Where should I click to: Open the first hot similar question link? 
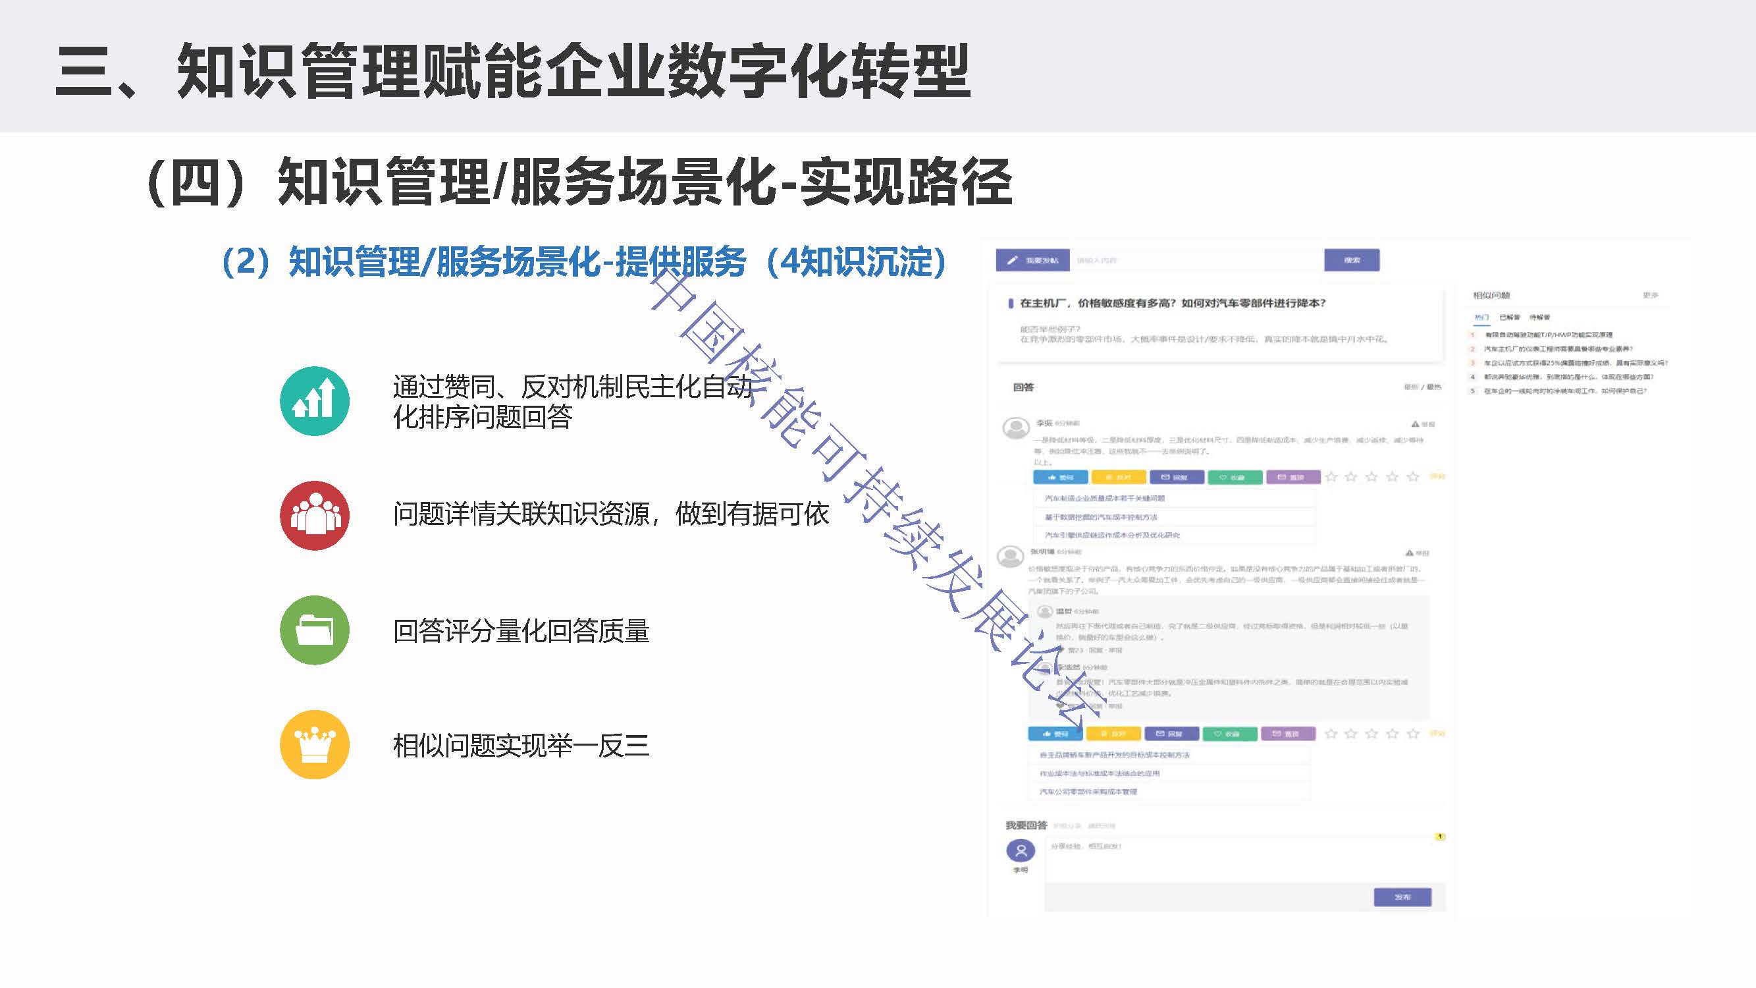point(1548,335)
